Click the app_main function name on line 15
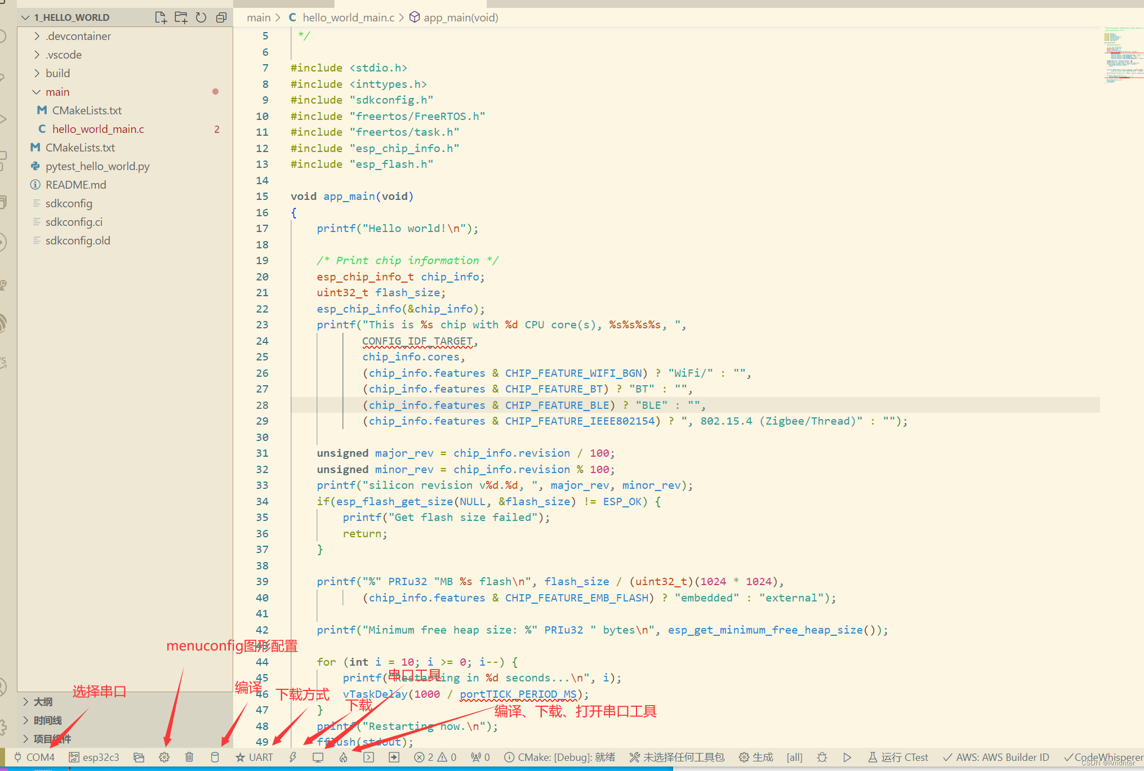 click(x=349, y=196)
